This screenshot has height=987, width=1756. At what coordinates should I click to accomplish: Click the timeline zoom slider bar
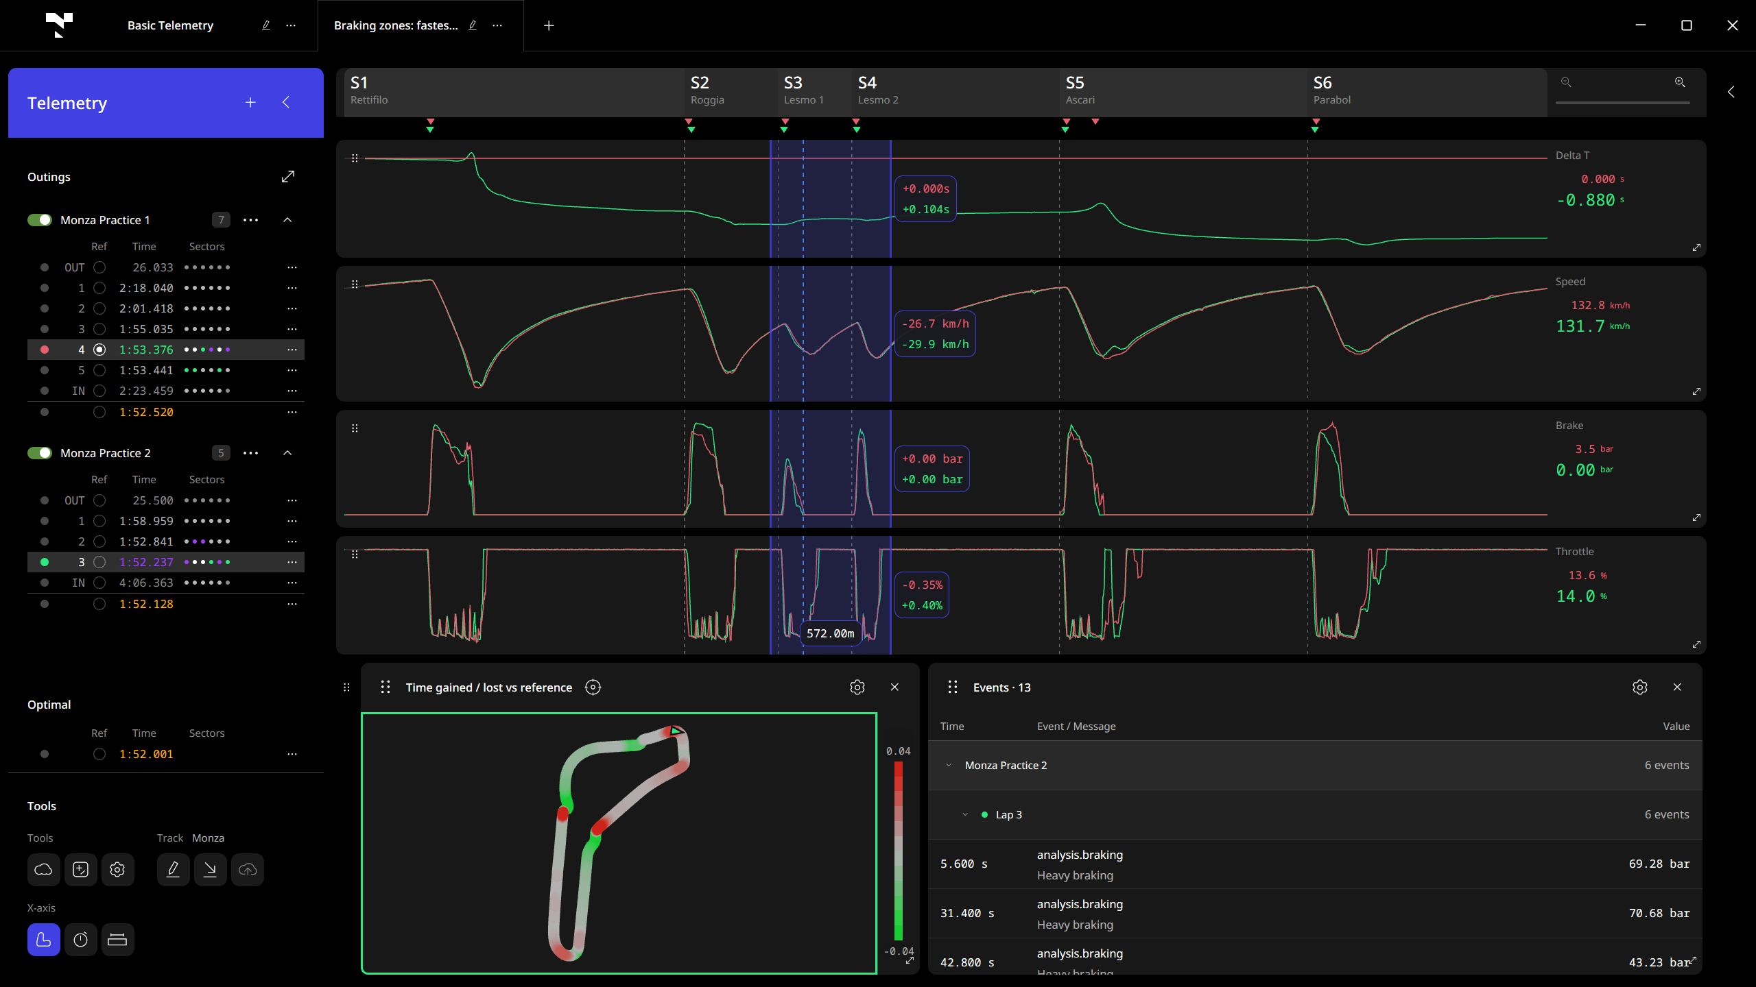[1622, 103]
